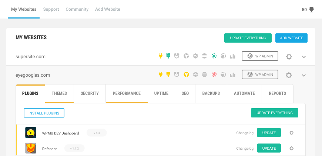Click the themes brush icon for supersite.com
Screen dimensions: 322x156
click(x=168, y=56)
